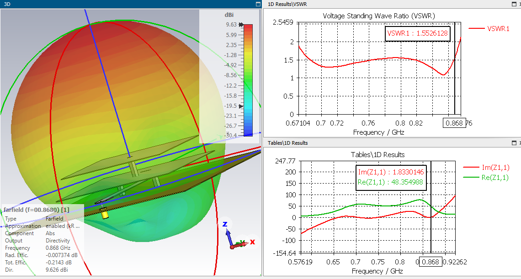This screenshot has width=521, height=279.
Task: Click the 'VSWR1 : 1.5526128' marker readout
Action: click(x=417, y=33)
